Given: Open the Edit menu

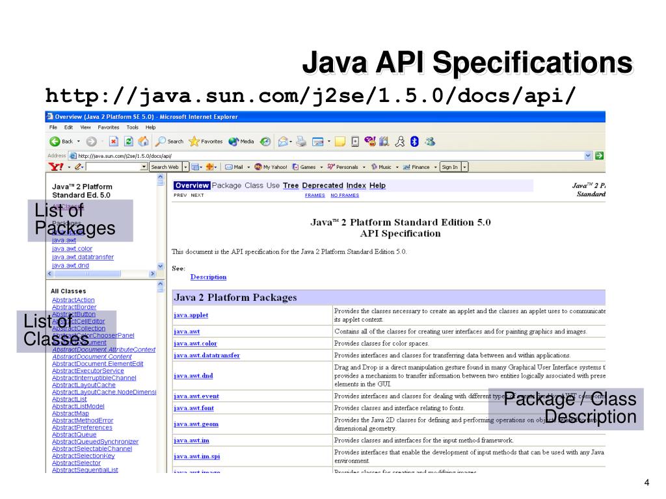Looking at the screenshot, I should pos(68,127).
